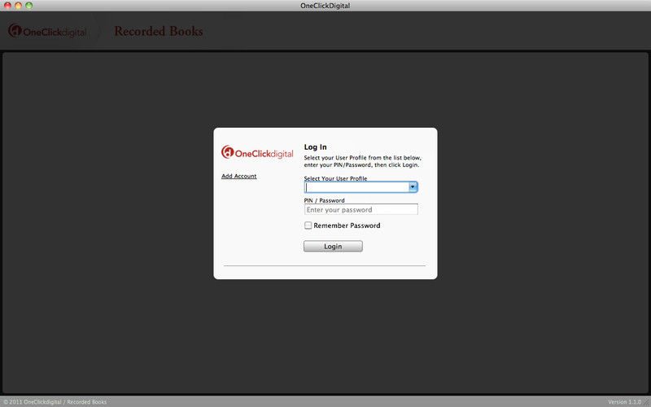Screen dimensions: 651x407
Task: Click the Remember Password label text
Action: tap(347, 225)
